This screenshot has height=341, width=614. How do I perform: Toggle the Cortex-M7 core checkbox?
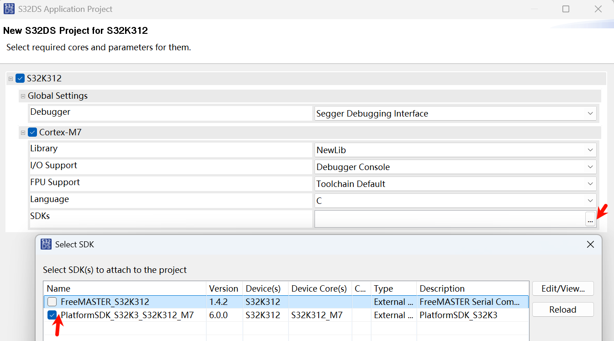coord(32,133)
